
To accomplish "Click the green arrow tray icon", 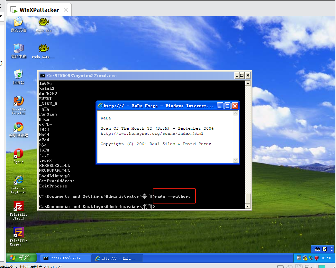I will pyautogui.click(x=311, y=258).
